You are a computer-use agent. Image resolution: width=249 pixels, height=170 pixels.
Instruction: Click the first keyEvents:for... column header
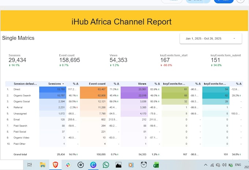[174, 84]
